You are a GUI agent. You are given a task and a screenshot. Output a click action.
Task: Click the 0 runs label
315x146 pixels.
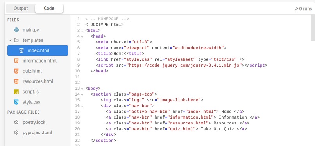click(306, 9)
